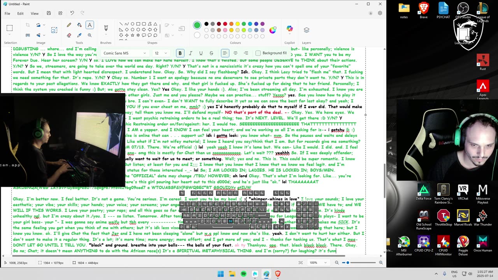498x280 pixels.
Task: Select the Magnifier tool
Action: click(89, 35)
